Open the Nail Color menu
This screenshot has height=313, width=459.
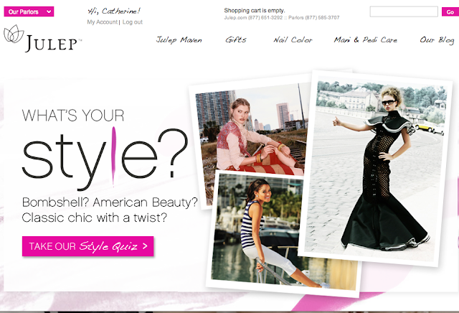tap(293, 39)
